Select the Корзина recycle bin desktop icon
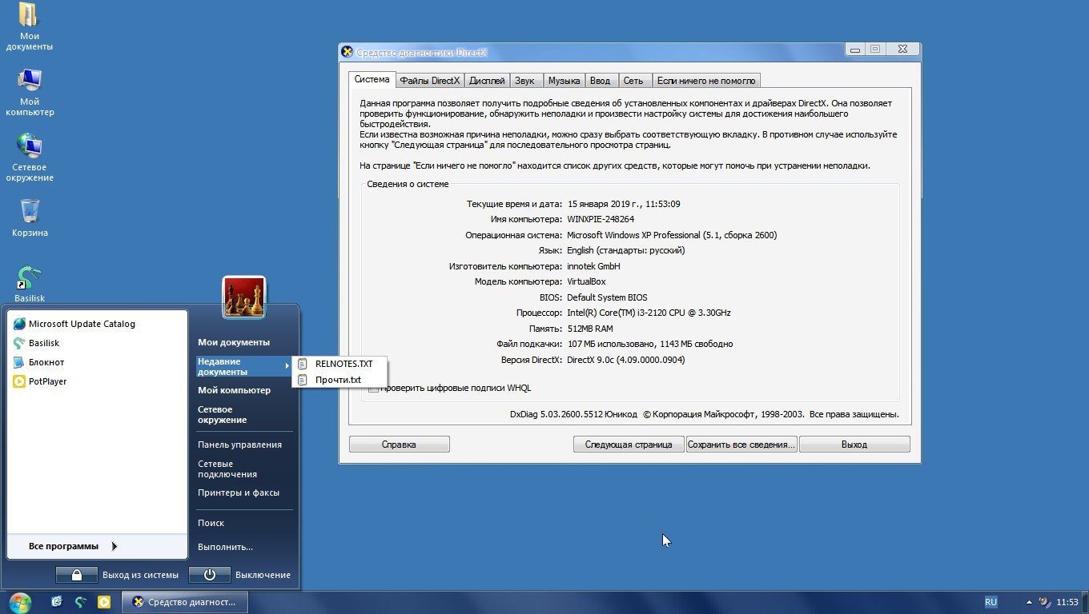This screenshot has height=614, width=1089. 30,217
